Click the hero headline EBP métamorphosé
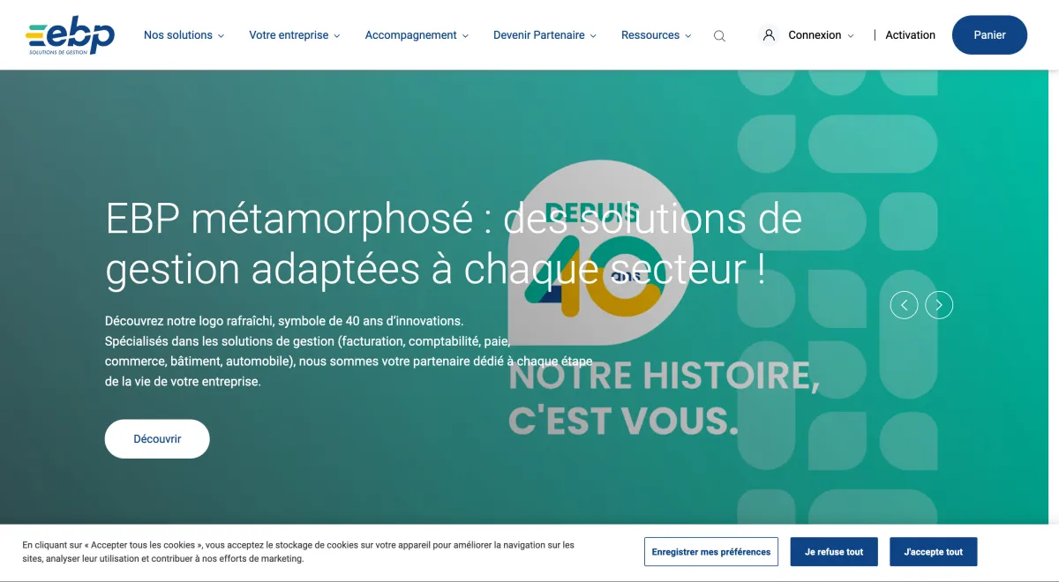 454,243
